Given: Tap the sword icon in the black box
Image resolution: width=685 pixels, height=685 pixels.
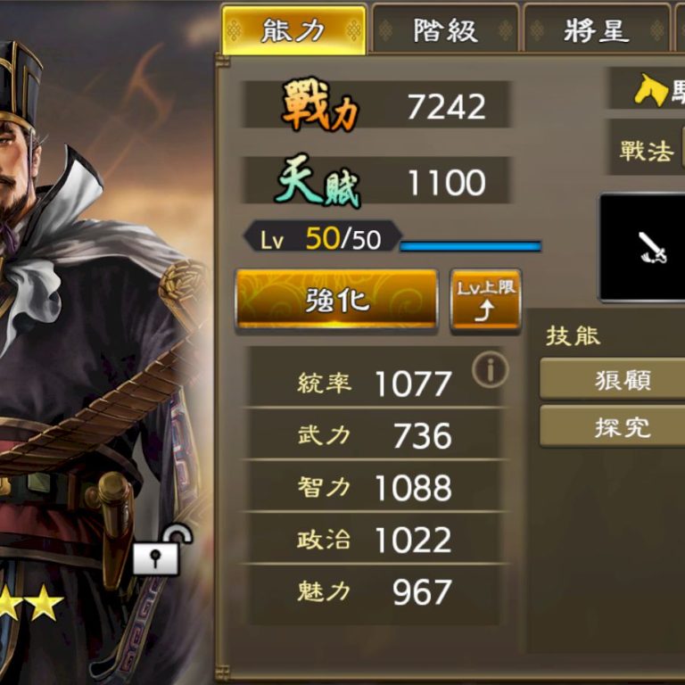Looking at the screenshot, I should pos(652,248).
